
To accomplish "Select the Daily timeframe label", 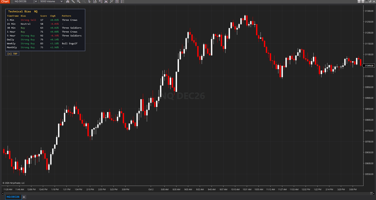I will click(x=11, y=40).
